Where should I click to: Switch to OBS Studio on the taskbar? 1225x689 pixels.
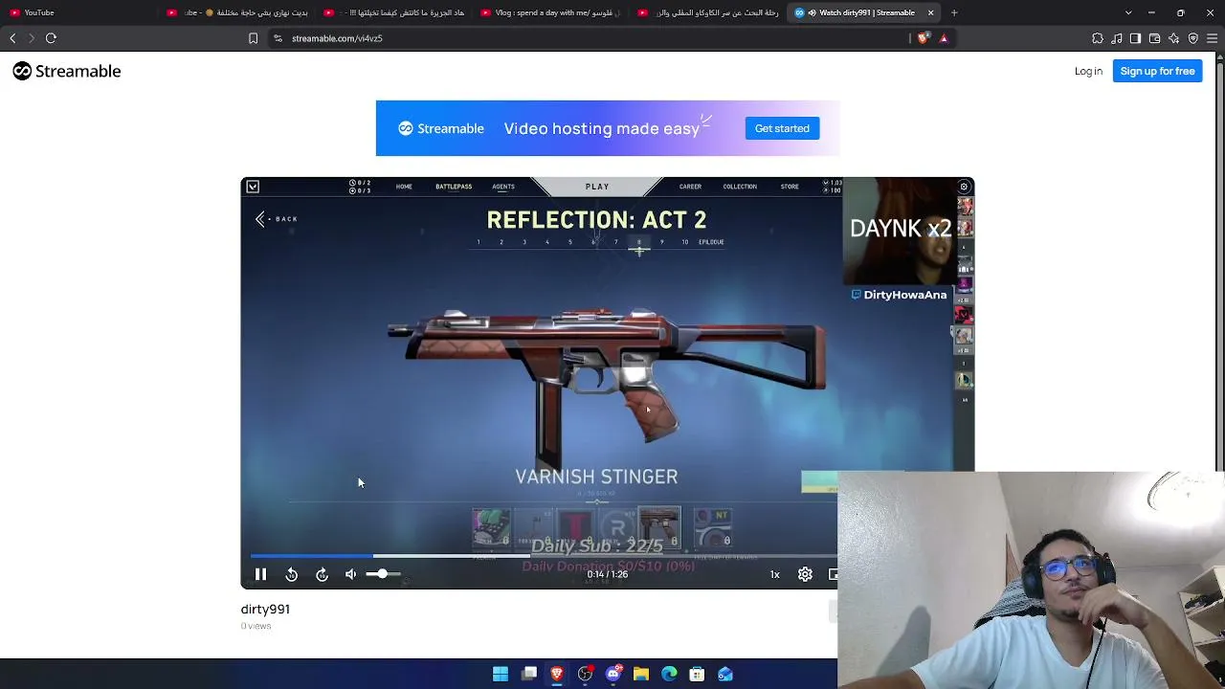point(585,675)
